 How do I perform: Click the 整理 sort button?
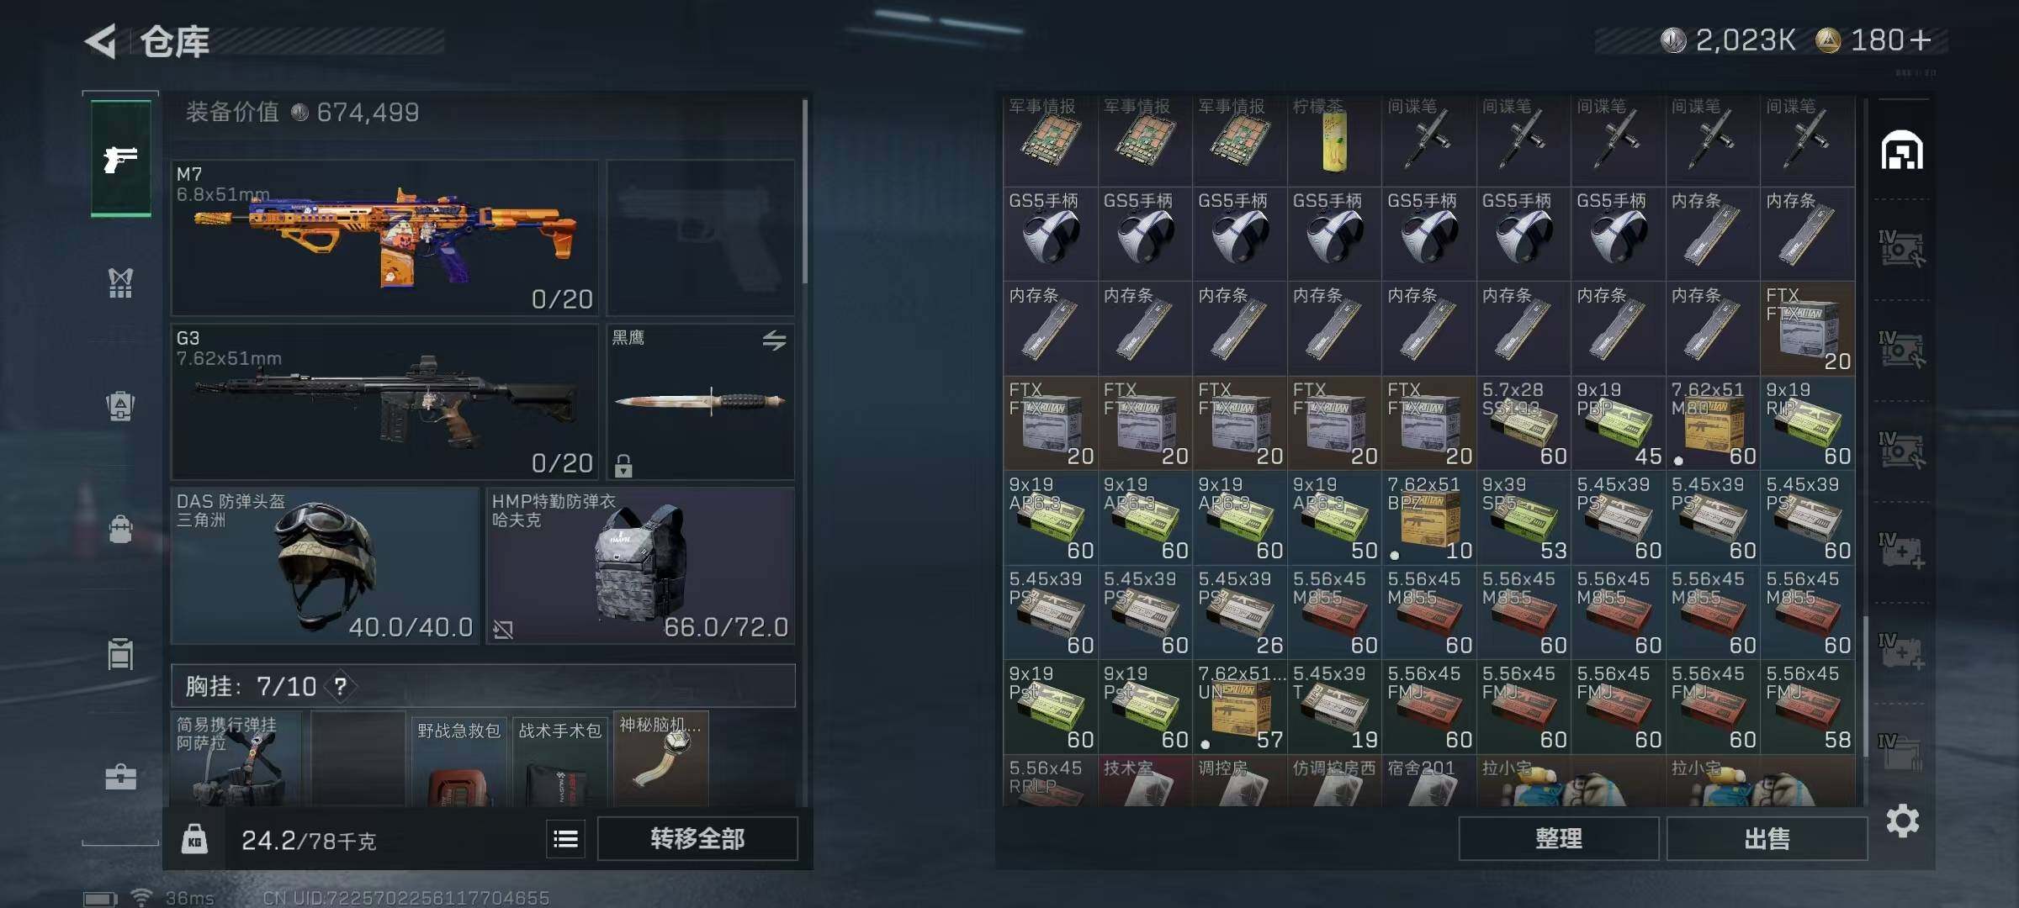tap(1559, 838)
